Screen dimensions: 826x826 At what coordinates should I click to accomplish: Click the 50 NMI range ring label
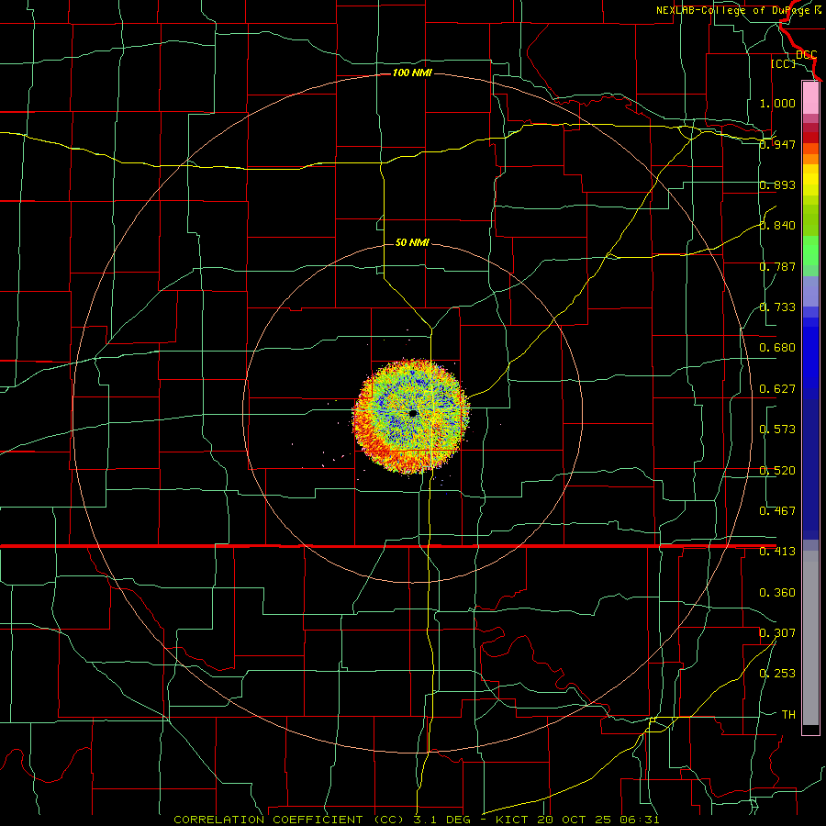click(x=412, y=242)
